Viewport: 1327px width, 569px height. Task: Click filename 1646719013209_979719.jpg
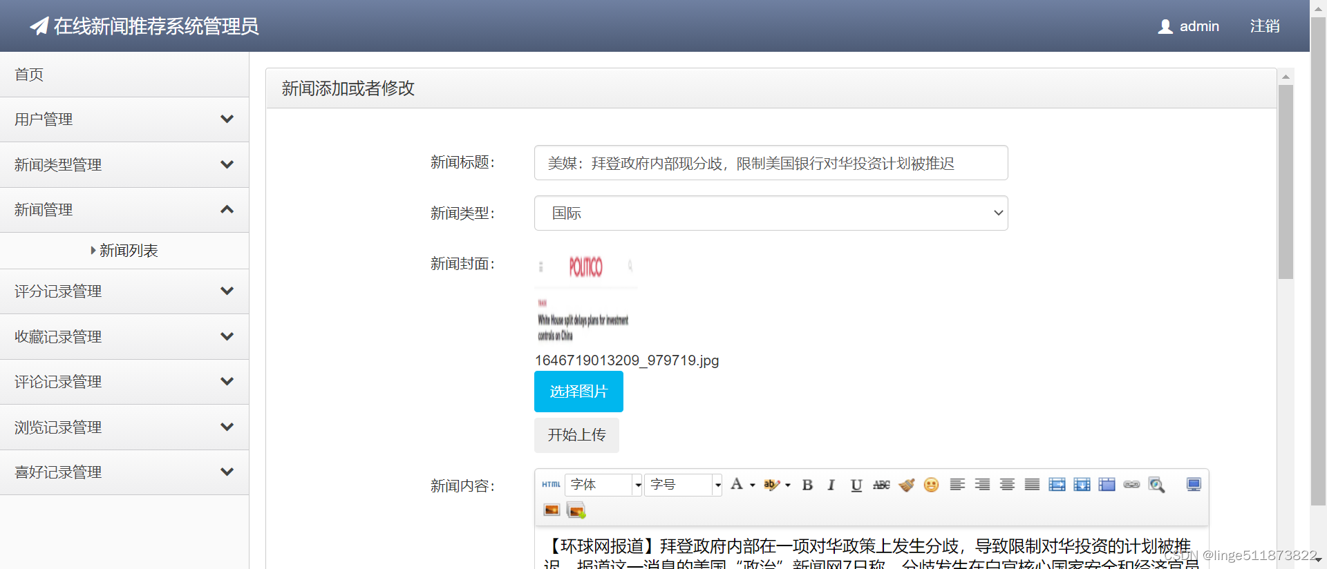pyautogui.click(x=627, y=360)
